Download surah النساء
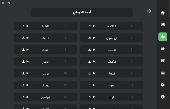Viewport: 170px width, 109px height. tap(23, 38)
